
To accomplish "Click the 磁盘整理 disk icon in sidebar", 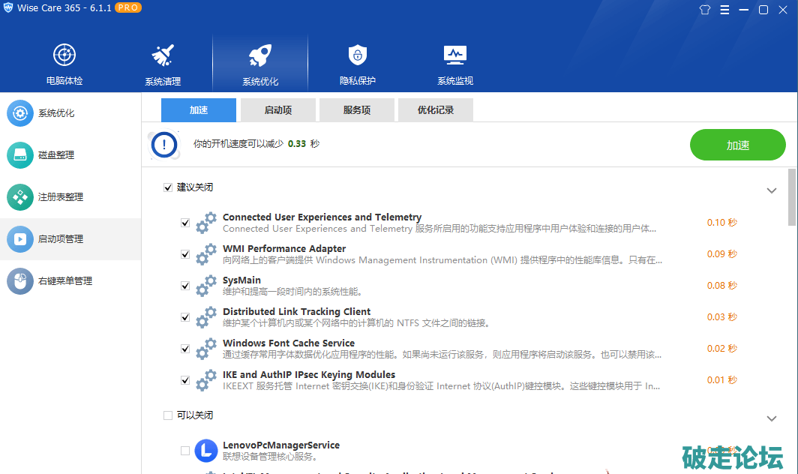I will coord(20,155).
